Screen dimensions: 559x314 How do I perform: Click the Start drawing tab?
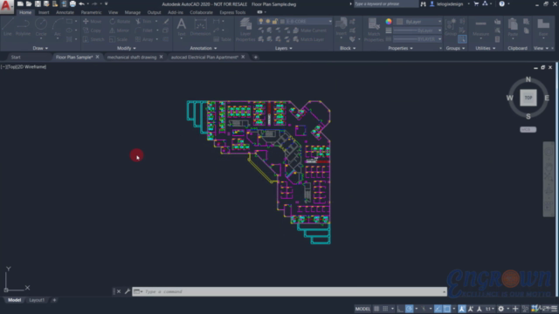point(16,57)
